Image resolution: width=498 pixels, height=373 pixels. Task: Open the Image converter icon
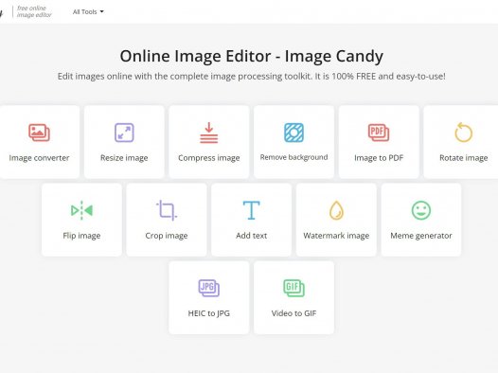39,133
